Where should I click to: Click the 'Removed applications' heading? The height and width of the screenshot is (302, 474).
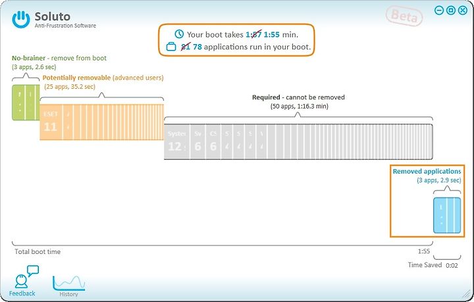point(427,171)
